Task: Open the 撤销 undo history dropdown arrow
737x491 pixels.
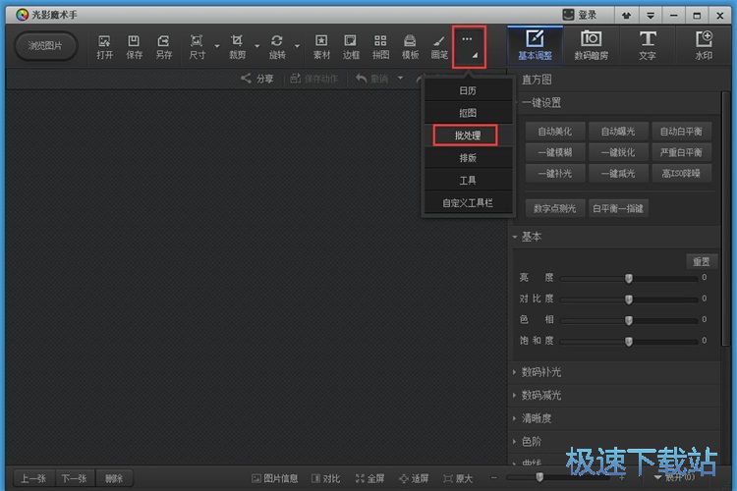Action: tap(401, 78)
